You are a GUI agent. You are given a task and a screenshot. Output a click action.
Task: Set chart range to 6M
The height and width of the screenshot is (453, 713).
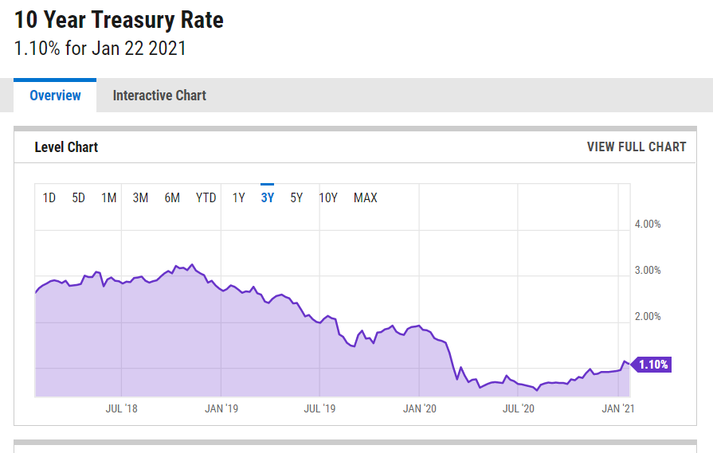172,197
